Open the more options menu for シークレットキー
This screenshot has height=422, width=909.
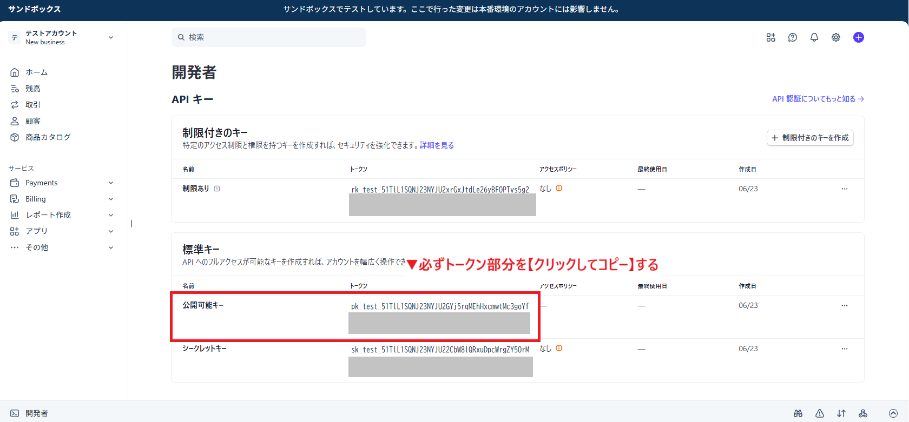[x=845, y=349]
